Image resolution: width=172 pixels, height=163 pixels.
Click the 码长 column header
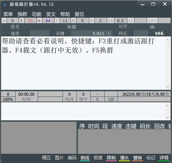[145, 126]
